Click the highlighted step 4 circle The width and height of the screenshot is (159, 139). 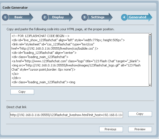click(124, 17)
